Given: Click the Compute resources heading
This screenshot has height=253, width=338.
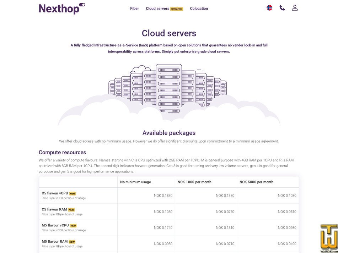Looking at the screenshot, I should [62, 152].
